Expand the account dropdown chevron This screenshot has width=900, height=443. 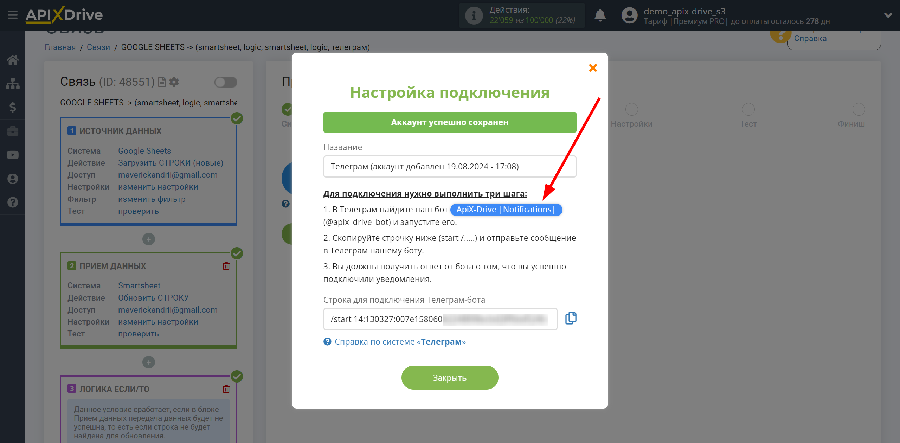pyautogui.click(x=888, y=15)
